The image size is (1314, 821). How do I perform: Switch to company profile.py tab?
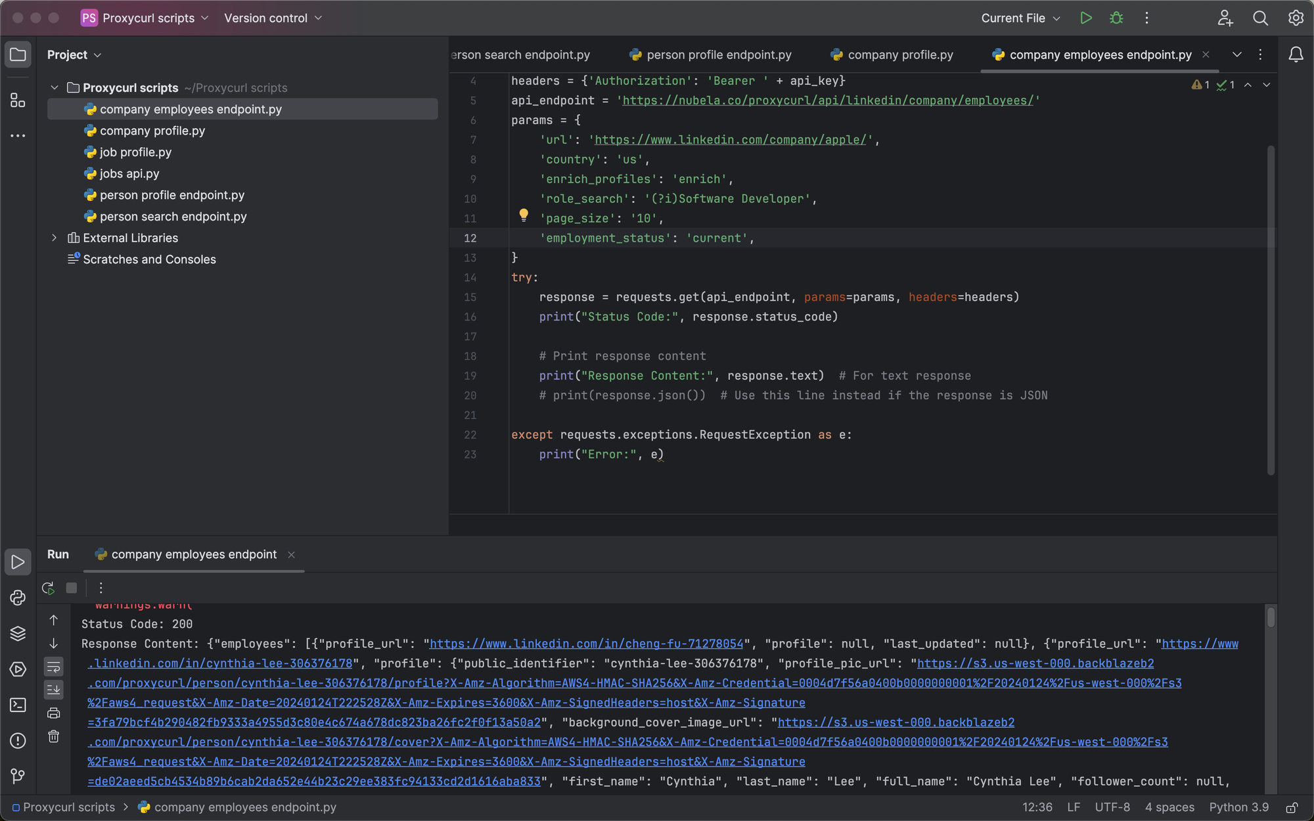[x=892, y=55]
